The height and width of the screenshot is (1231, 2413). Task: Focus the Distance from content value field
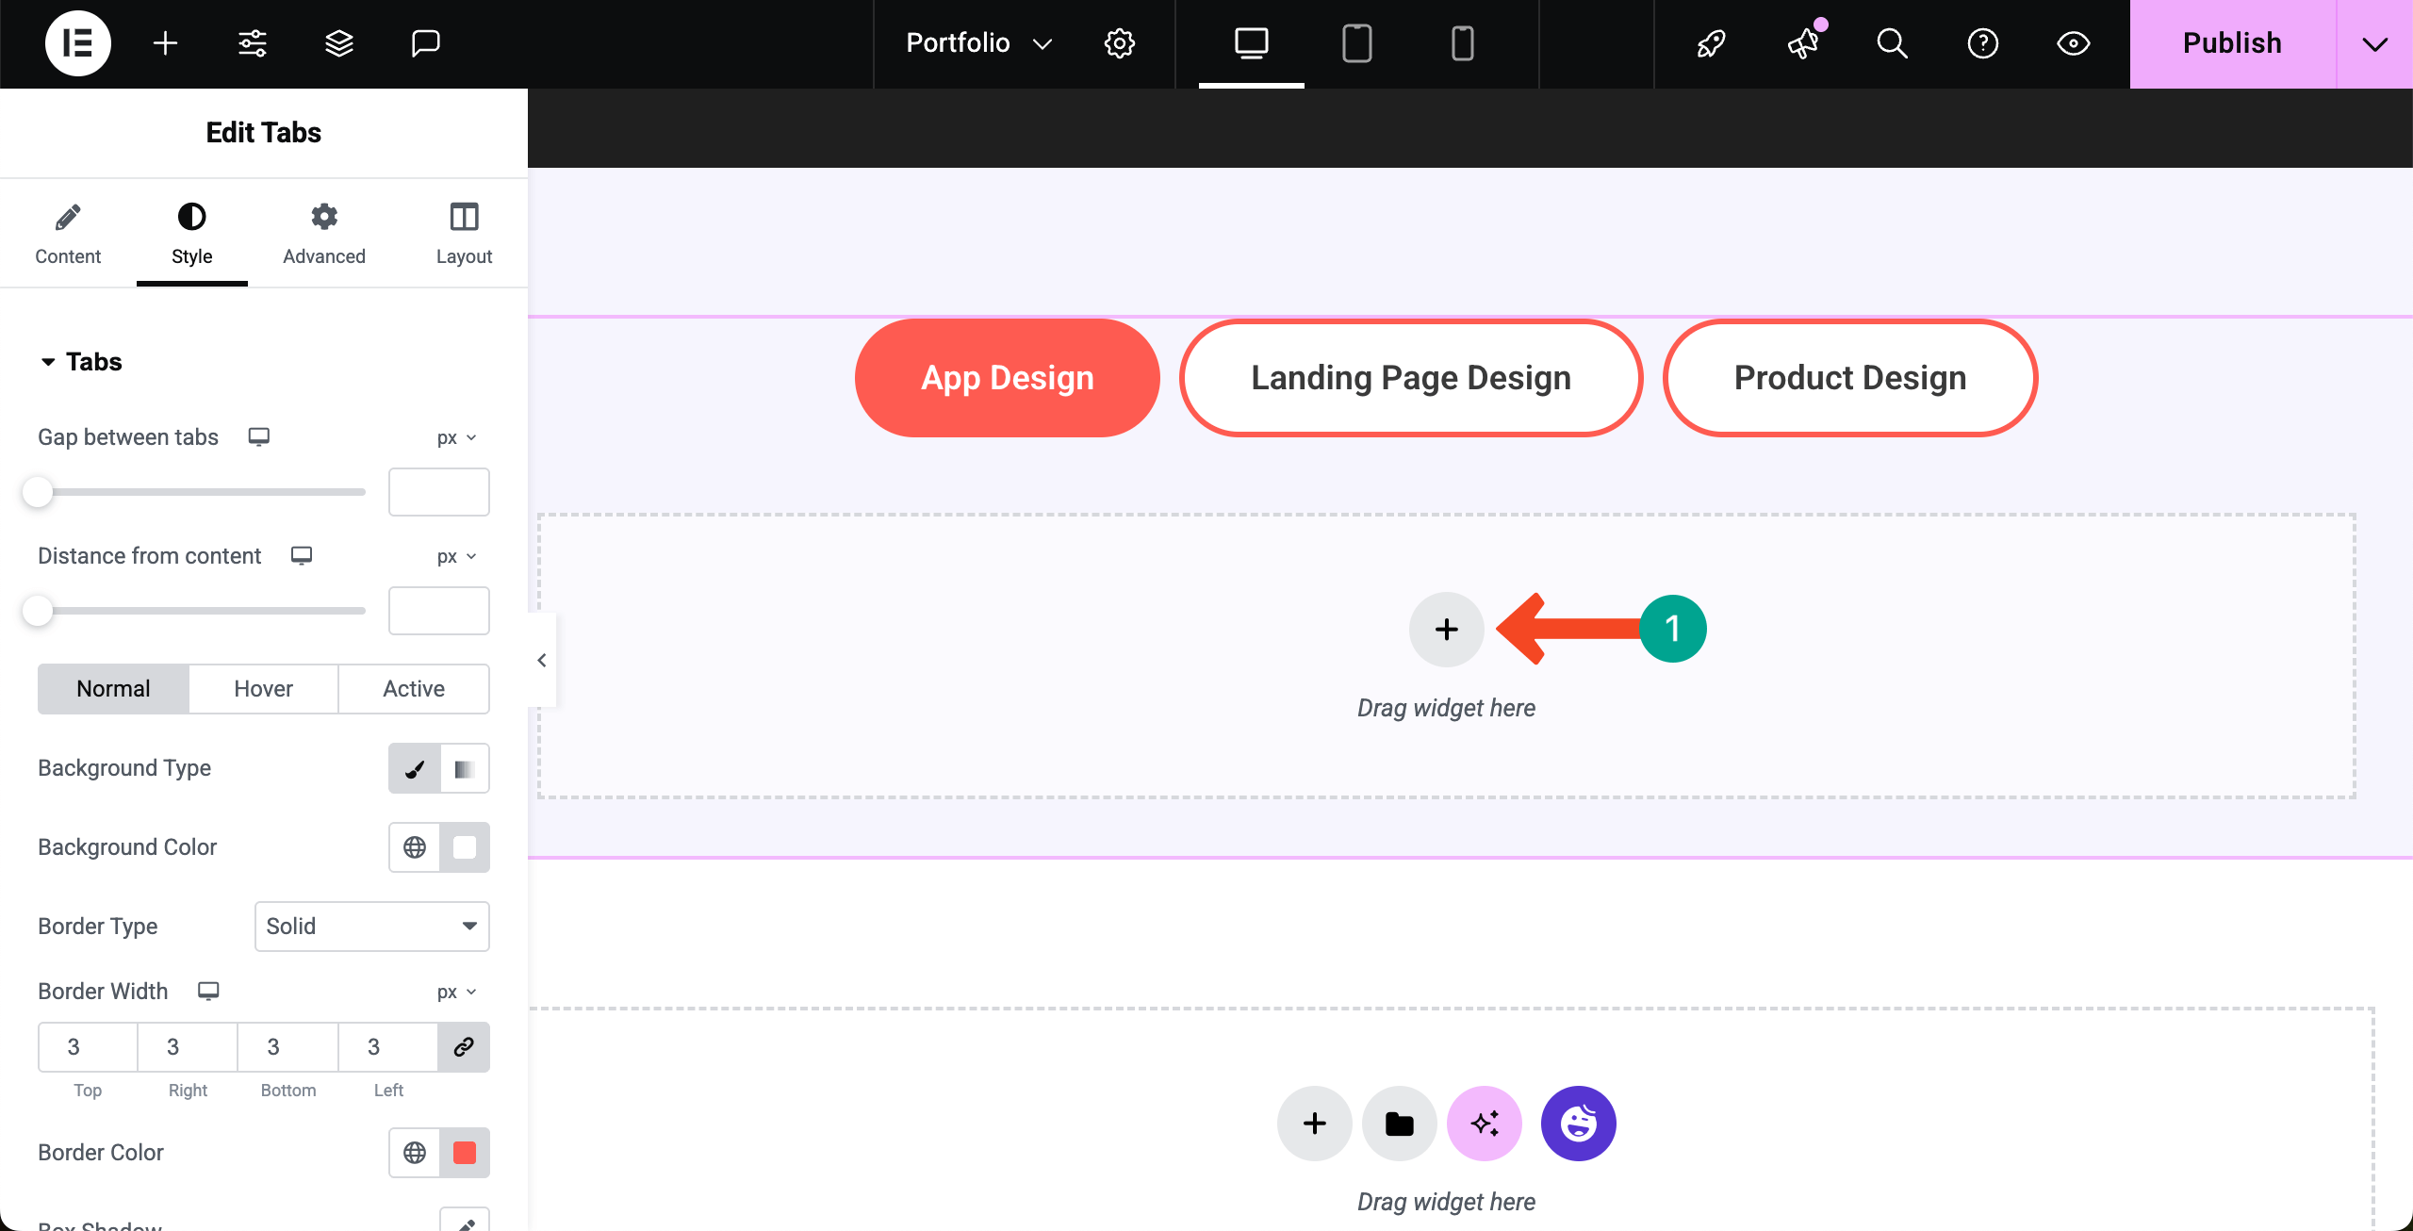(438, 611)
